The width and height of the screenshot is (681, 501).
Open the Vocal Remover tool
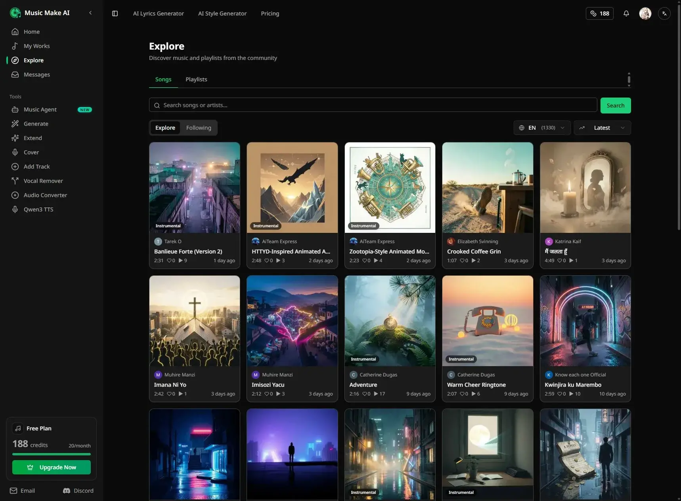point(52,181)
